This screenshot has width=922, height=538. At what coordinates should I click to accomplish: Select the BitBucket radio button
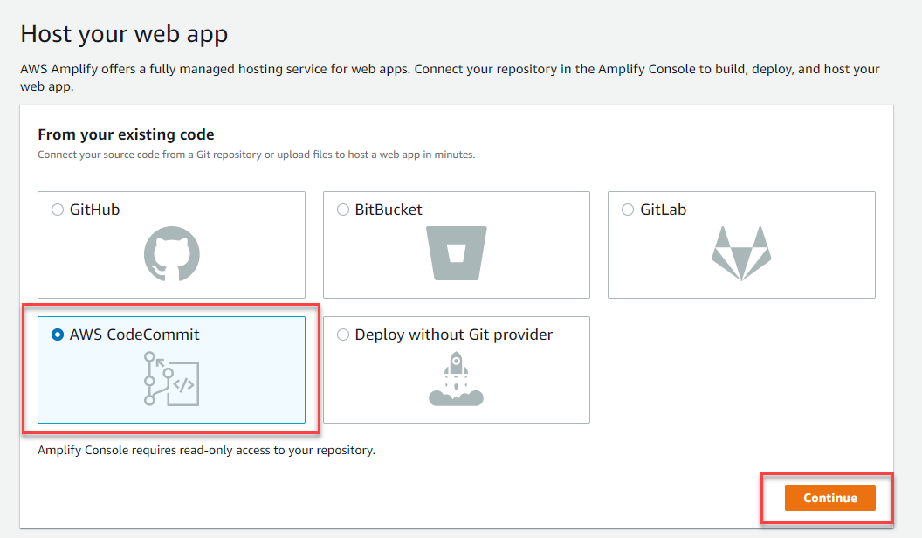342,210
